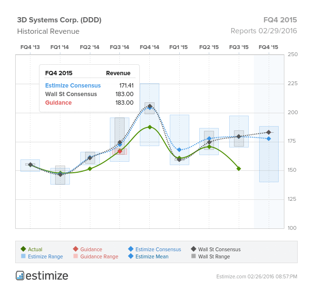This screenshot has height=295, width=321.
Task: Select the FQ4 '14 quarter label
Action: [149, 47]
